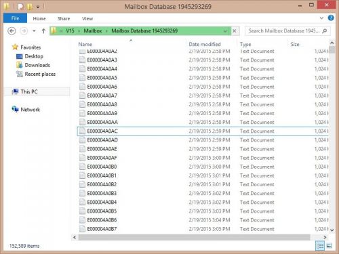Click the right arrow of horizontal scrollbar
This screenshot has height=254, width=339.
pos(325,237)
